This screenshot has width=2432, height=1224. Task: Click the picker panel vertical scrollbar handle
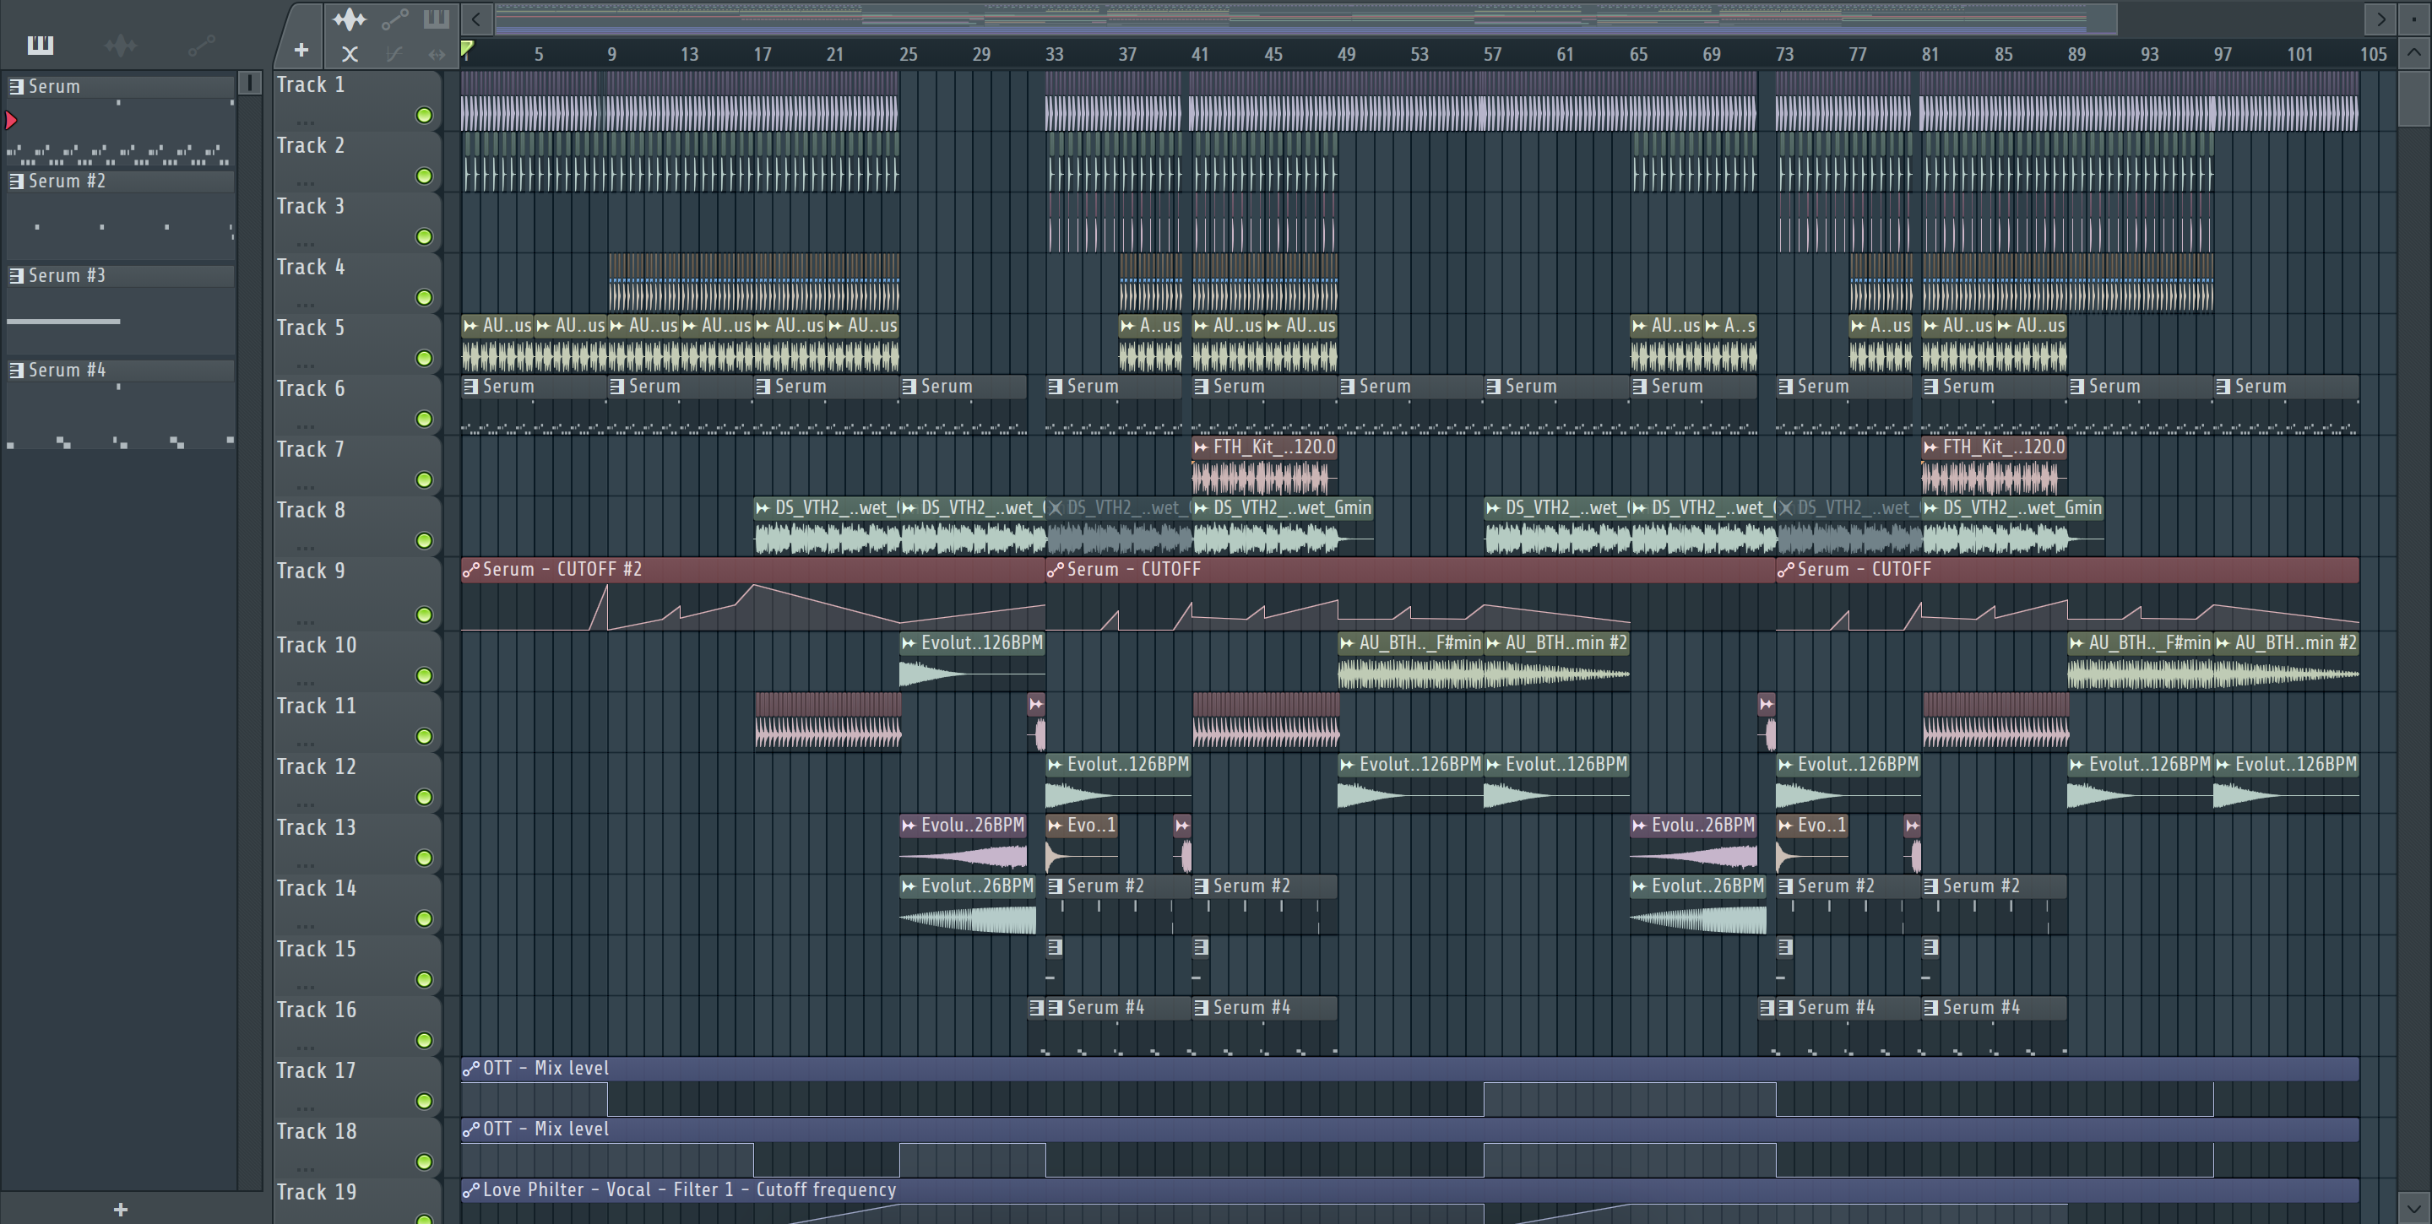pos(249,83)
